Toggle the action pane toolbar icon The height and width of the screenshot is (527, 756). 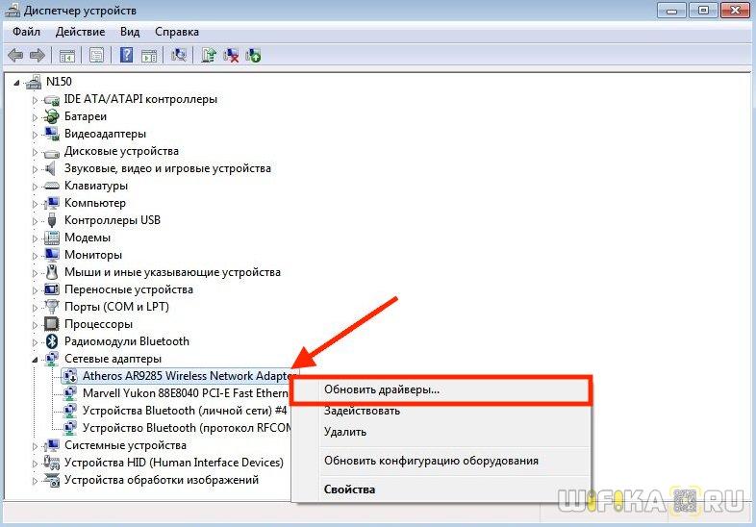click(149, 56)
